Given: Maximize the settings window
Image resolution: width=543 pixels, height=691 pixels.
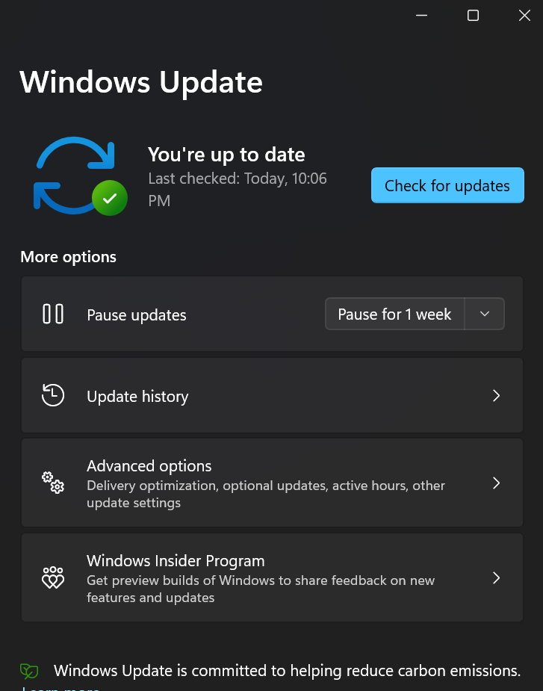Looking at the screenshot, I should pos(473,16).
